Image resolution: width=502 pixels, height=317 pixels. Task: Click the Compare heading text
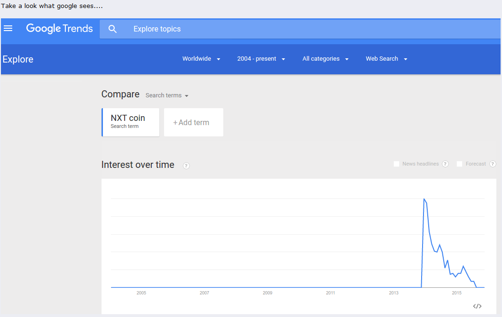120,94
